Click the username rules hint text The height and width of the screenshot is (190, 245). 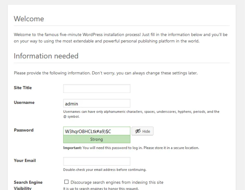coord(141,114)
